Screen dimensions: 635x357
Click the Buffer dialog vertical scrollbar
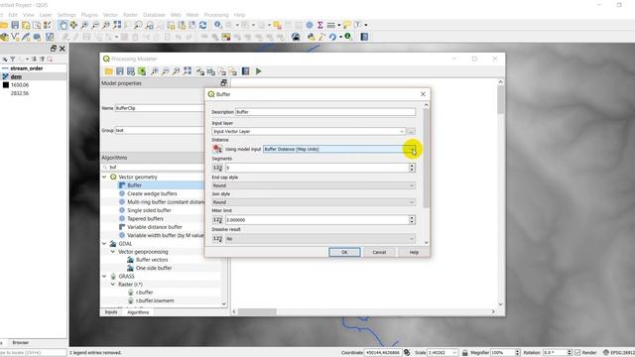[426, 158]
